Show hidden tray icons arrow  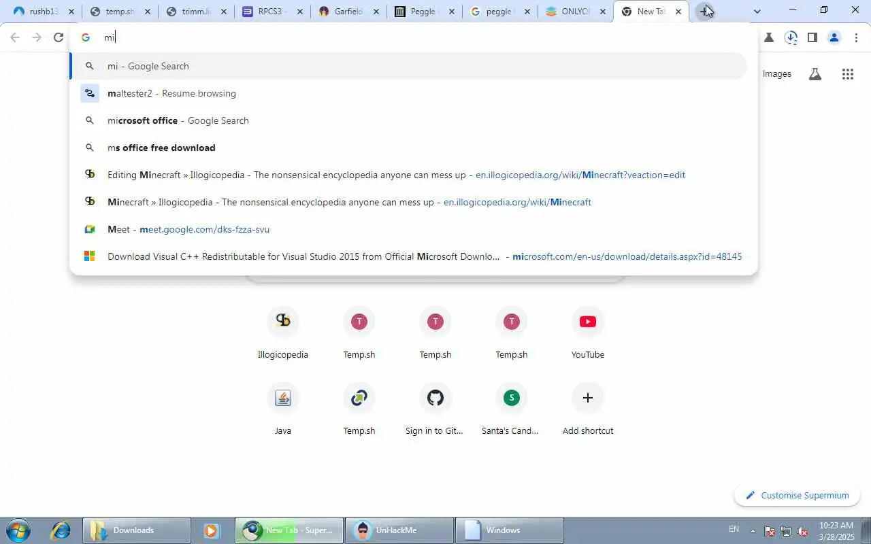(753, 531)
